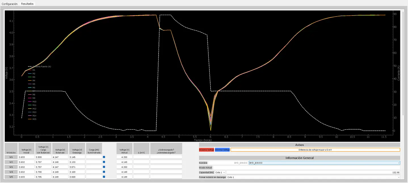Click the Corriente Fuente legend entry
The image size is (408, 183).
pyautogui.click(x=41, y=66)
